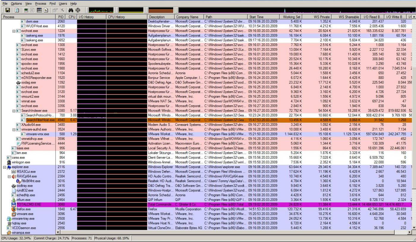This screenshot has width=416, height=242.
Task: Click the icon beside oodtray.exe
Action: pos(14,186)
